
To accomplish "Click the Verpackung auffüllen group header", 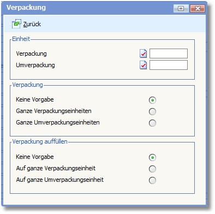I will [x=40, y=141].
